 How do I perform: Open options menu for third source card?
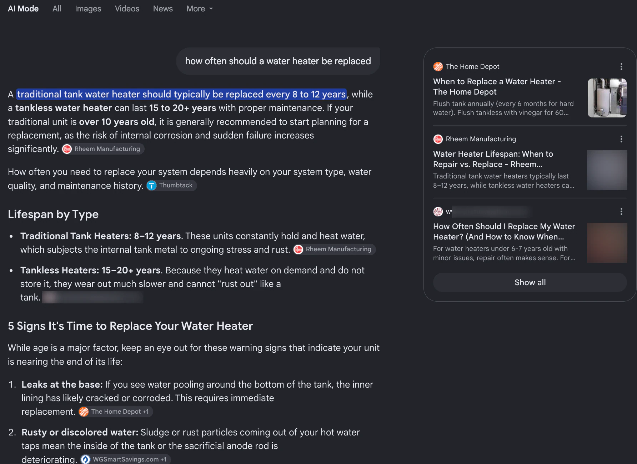(x=621, y=212)
